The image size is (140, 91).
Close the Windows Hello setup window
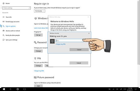pyautogui.click(x=88, y=17)
